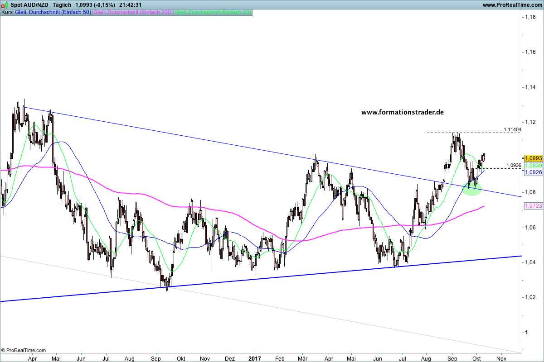This screenshot has height=362, width=544.
Task: Click the candlestick icon beside Spot AUD/NZD
Action: 5,5
